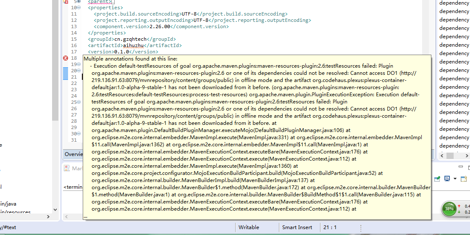Collapse the properties element at line 10
The image size is (470, 235).
[x=79, y=8]
